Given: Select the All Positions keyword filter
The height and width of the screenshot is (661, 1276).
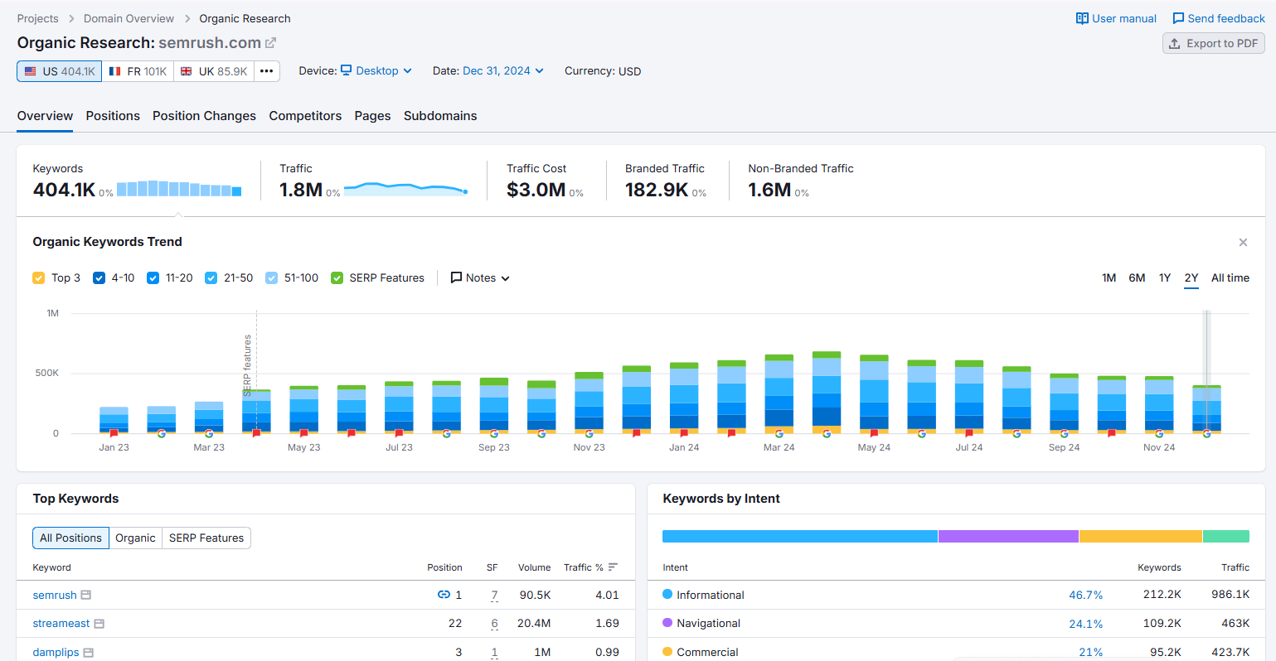Looking at the screenshot, I should (x=70, y=538).
